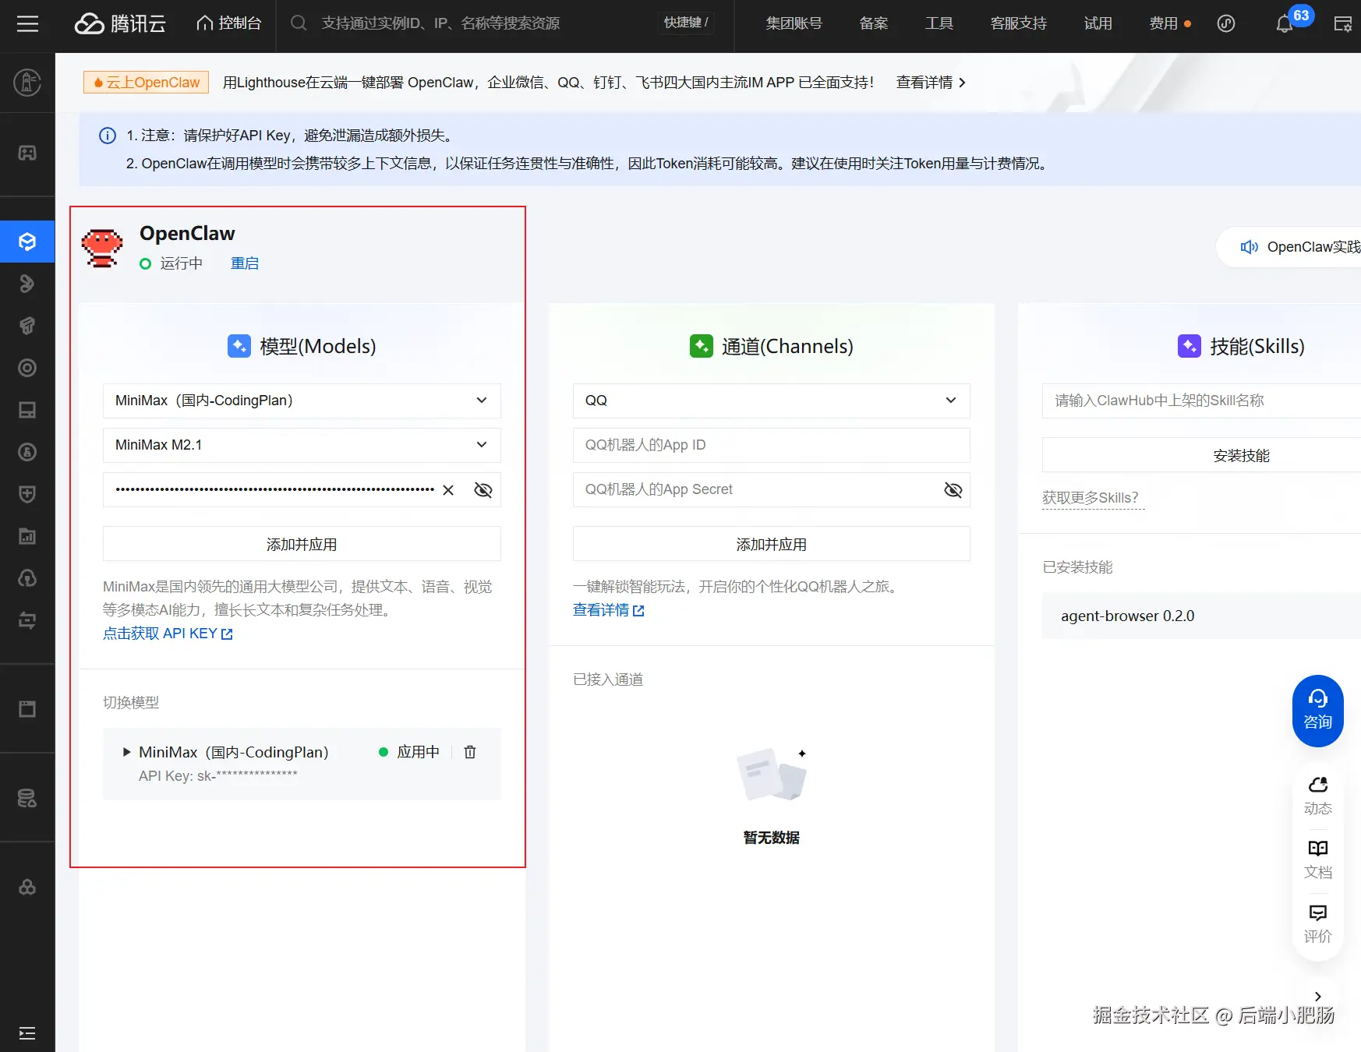Click the agent-browser 0.2.0 installed skill
This screenshot has width=1361, height=1052.
click(1201, 616)
